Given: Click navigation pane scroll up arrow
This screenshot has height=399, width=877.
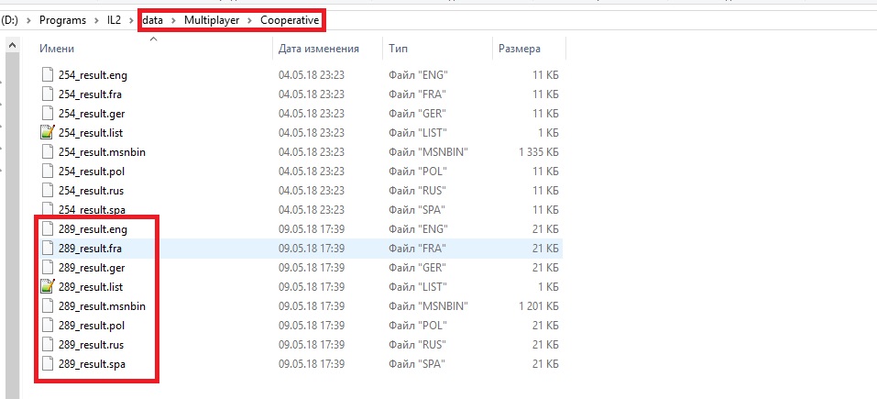Looking at the screenshot, I should click(x=12, y=45).
